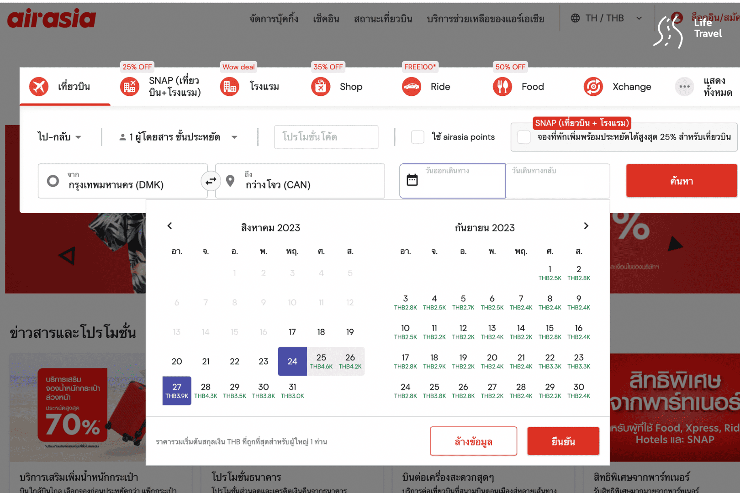740x493 pixels.
Task: Go to next month in calendar
Action: (x=586, y=226)
